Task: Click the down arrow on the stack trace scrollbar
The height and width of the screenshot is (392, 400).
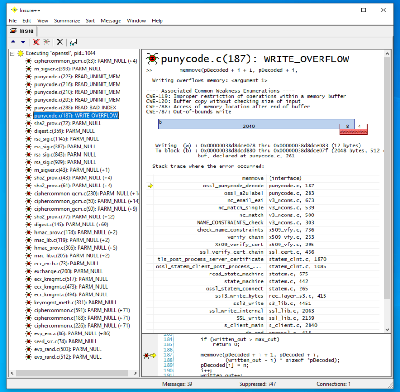Action: (x=387, y=329)
